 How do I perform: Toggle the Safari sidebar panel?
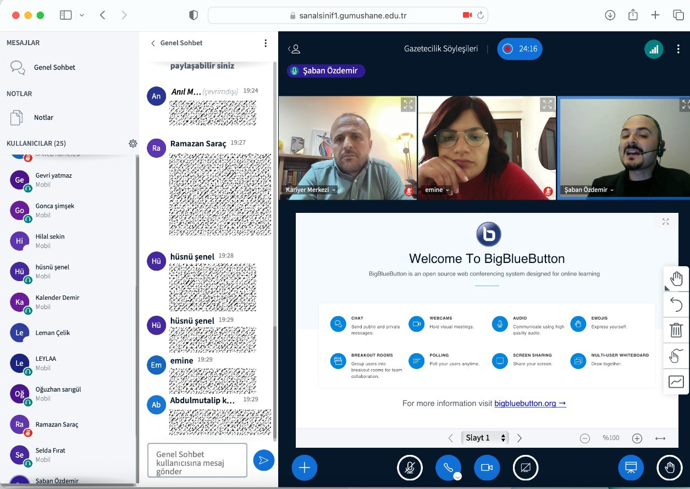[66, 15]
